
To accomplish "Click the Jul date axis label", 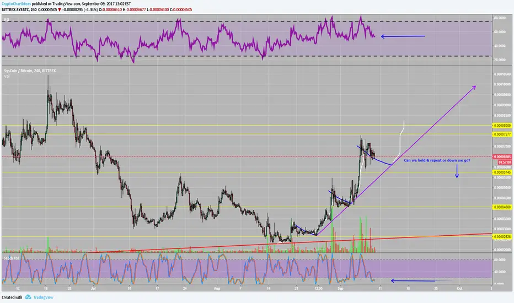I will (93, 288).
